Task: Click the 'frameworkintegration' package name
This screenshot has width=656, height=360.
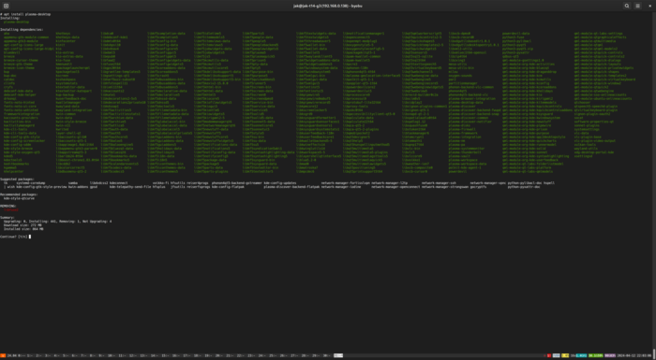Action: click(x=22, y=114)
